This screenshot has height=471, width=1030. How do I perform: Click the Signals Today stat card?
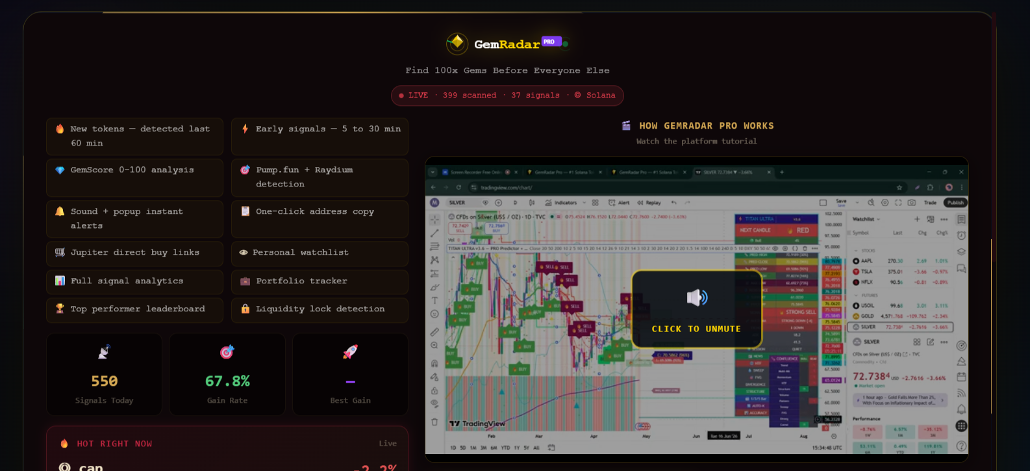tap(104, 374)
